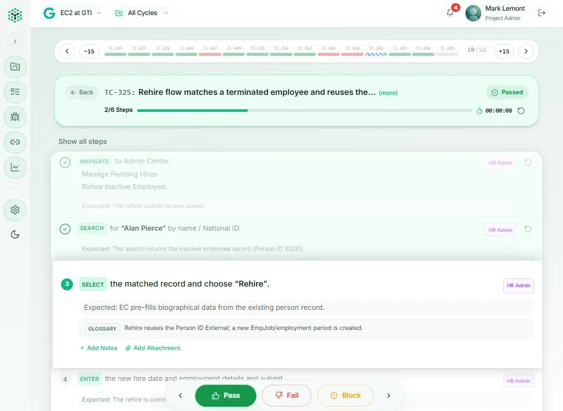Click the Back button
The image size is (563, 411).
82,92
